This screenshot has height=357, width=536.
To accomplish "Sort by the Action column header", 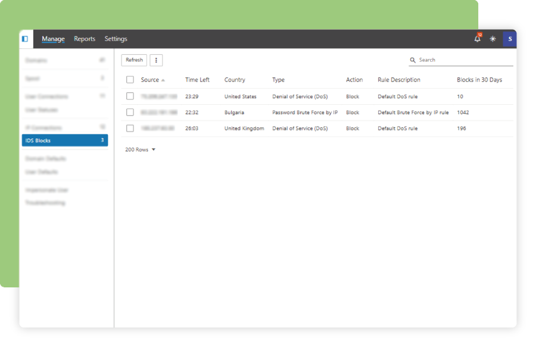I will tap(354, 80).
